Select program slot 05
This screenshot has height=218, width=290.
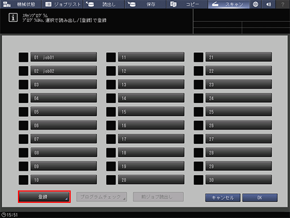[x=64, y=112]
